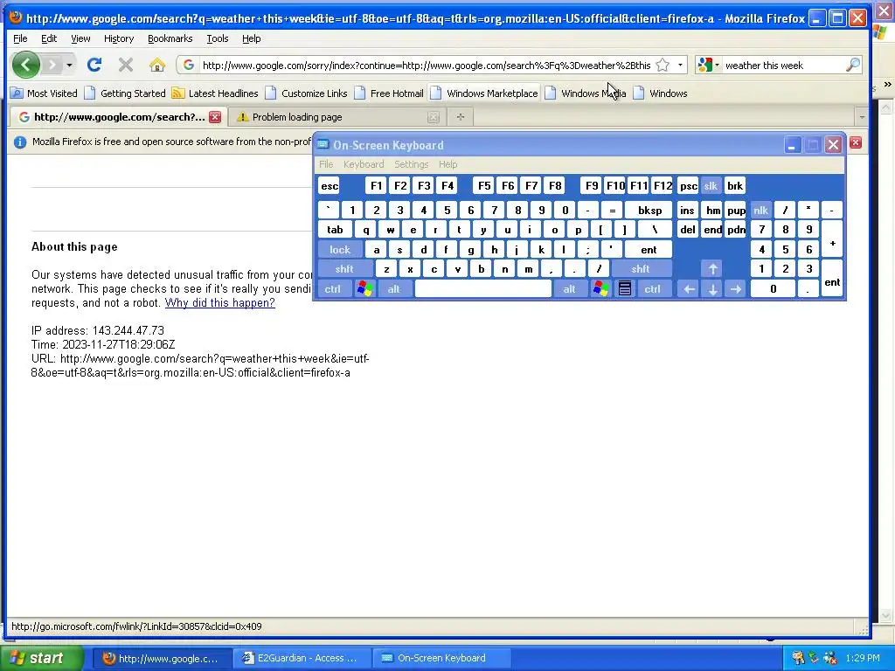Screen dimensions: 895x671
Task: Reload the page with the Refresh icon
Action: pos(94,65)
